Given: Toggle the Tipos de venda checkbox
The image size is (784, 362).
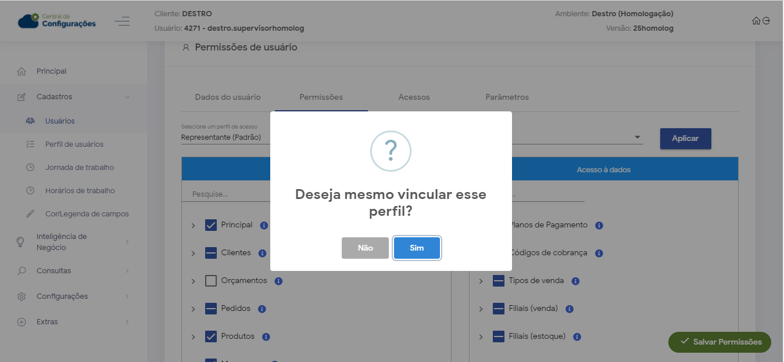Looking at the screenshot, I should tap(499, 281).
